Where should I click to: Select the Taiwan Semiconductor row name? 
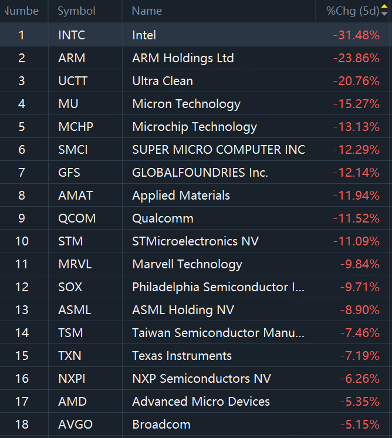[x=218, y=333]
